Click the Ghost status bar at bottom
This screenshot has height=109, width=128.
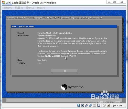64,100
